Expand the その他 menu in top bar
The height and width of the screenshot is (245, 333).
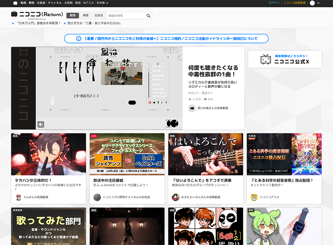pyautogui.click(x=102, y=3)
